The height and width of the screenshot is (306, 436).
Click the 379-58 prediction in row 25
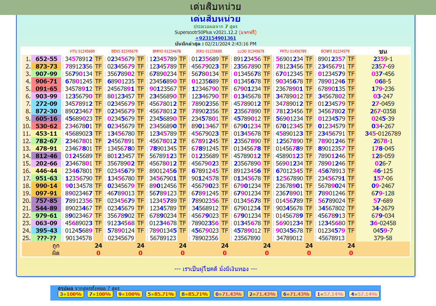pyautogui.click(x=383, y=238)
